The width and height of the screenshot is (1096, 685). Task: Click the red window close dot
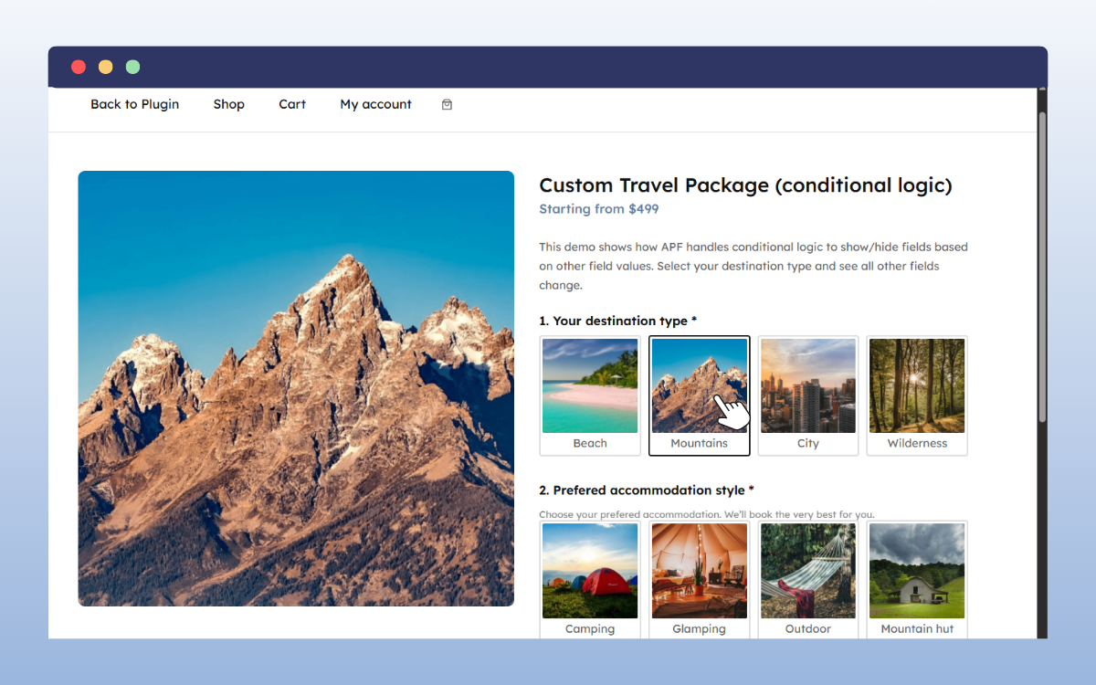tap(79, 67)
